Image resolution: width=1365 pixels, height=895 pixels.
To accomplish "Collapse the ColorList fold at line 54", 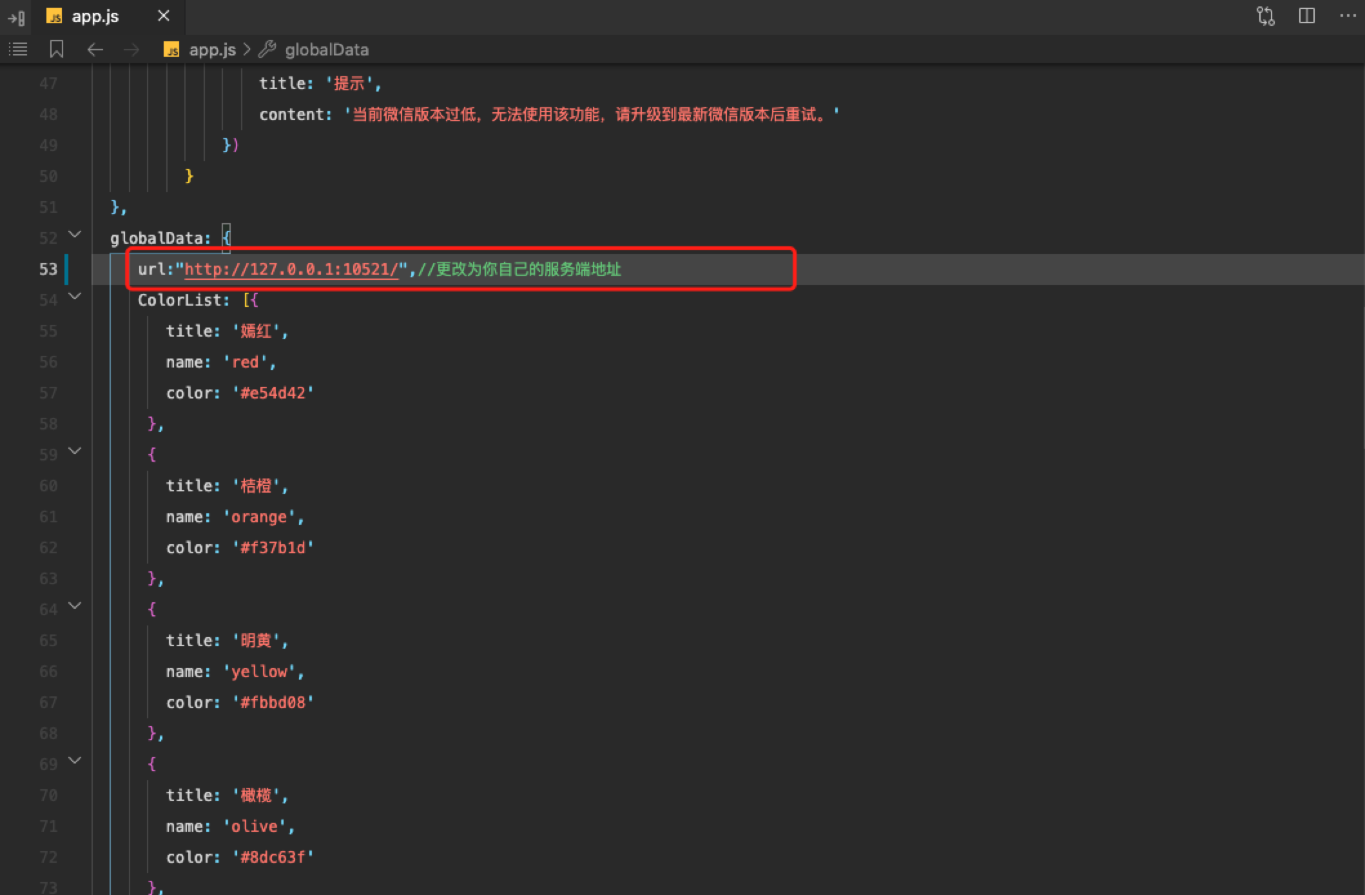I will click(x=75, y=296).
